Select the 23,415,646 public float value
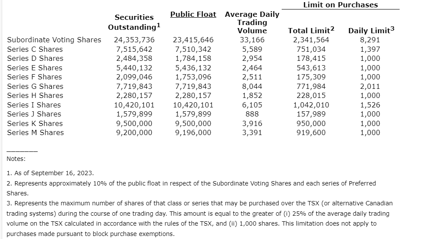 coord(193,40)
